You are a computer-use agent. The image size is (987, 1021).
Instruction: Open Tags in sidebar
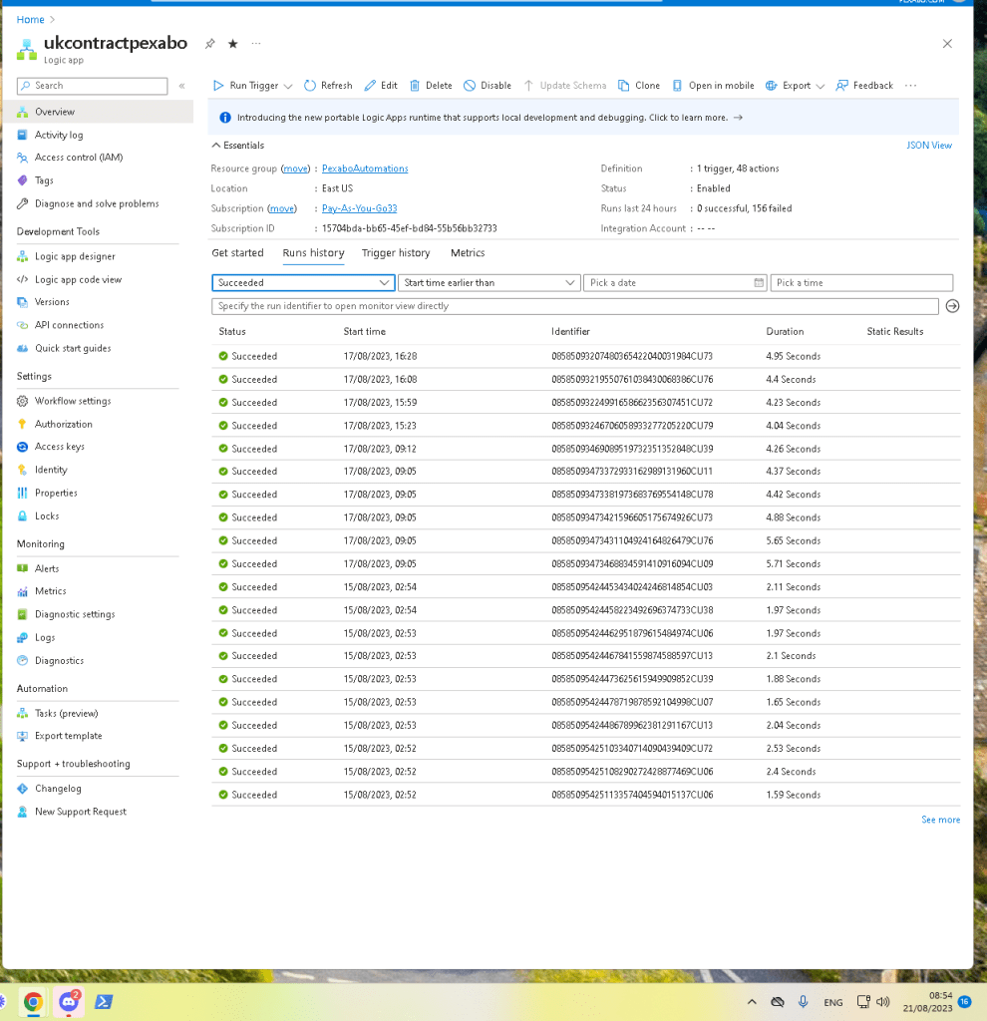[x=44, y=180]
